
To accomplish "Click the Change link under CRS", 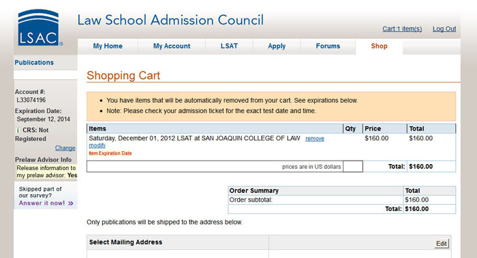I will 65,148.
